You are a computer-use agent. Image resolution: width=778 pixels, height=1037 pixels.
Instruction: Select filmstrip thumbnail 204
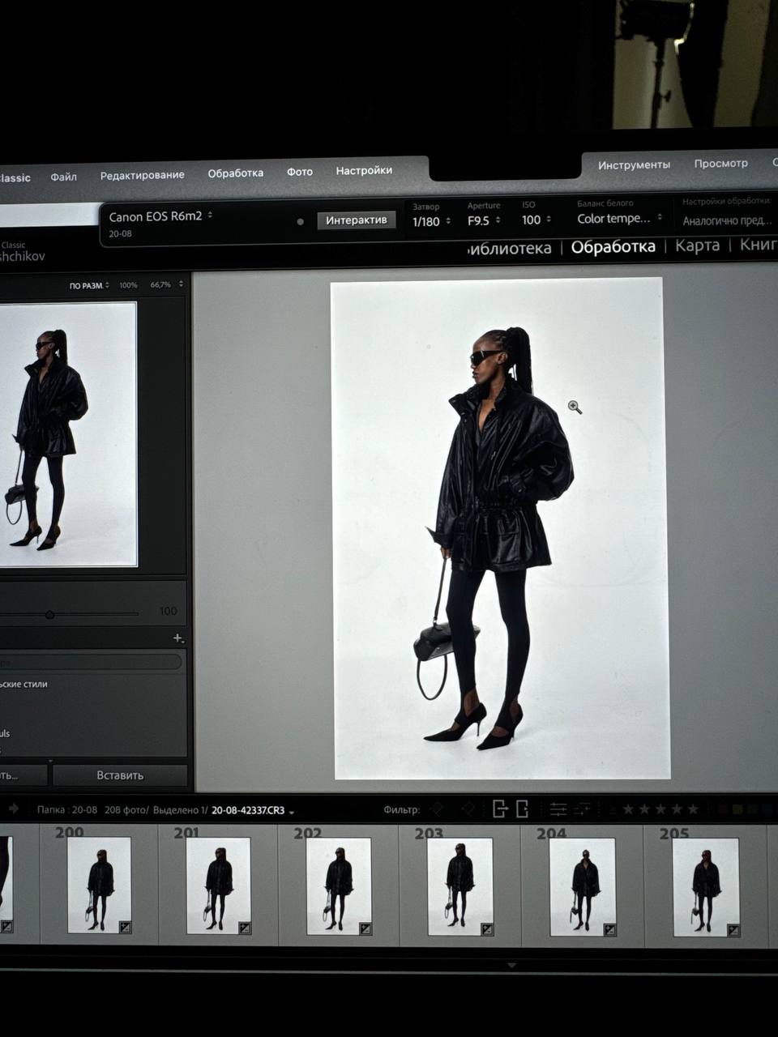(x=583, y=887)
